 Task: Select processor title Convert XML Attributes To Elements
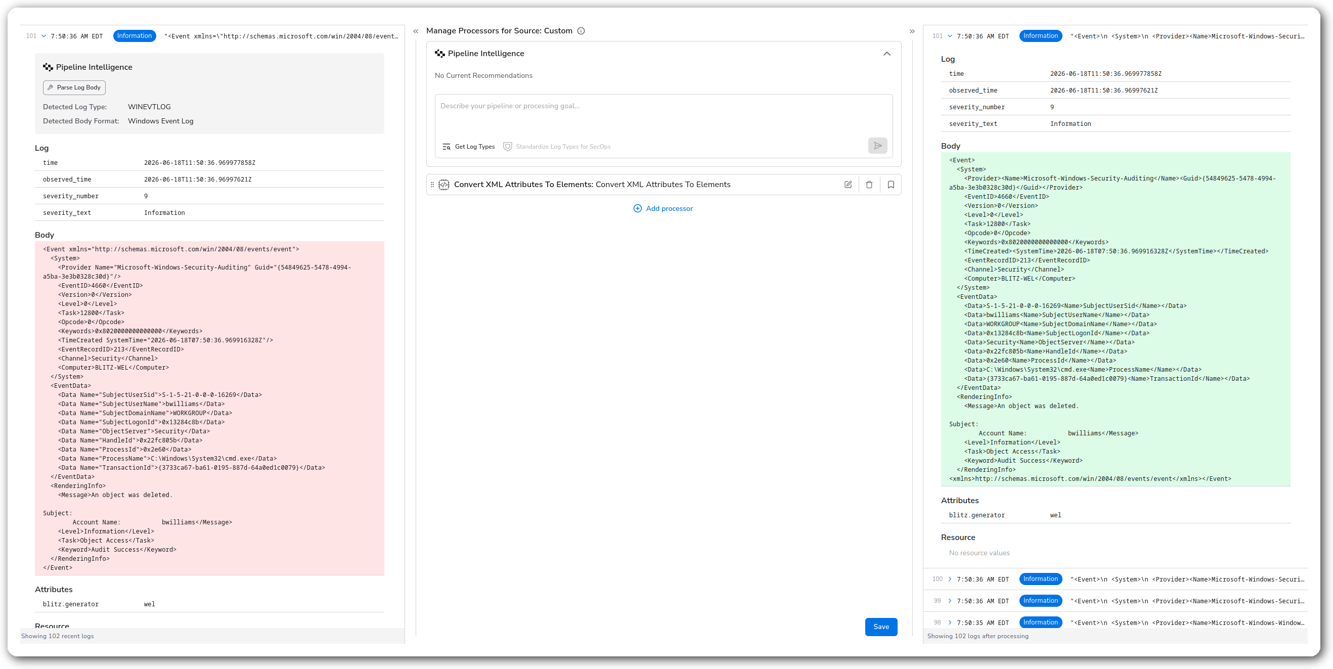(x=592, y=185)
